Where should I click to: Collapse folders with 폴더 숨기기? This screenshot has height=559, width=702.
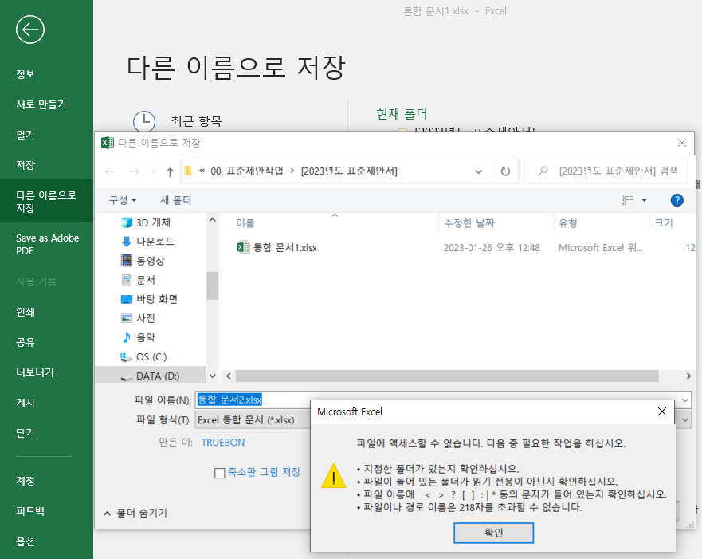[135, 513]
